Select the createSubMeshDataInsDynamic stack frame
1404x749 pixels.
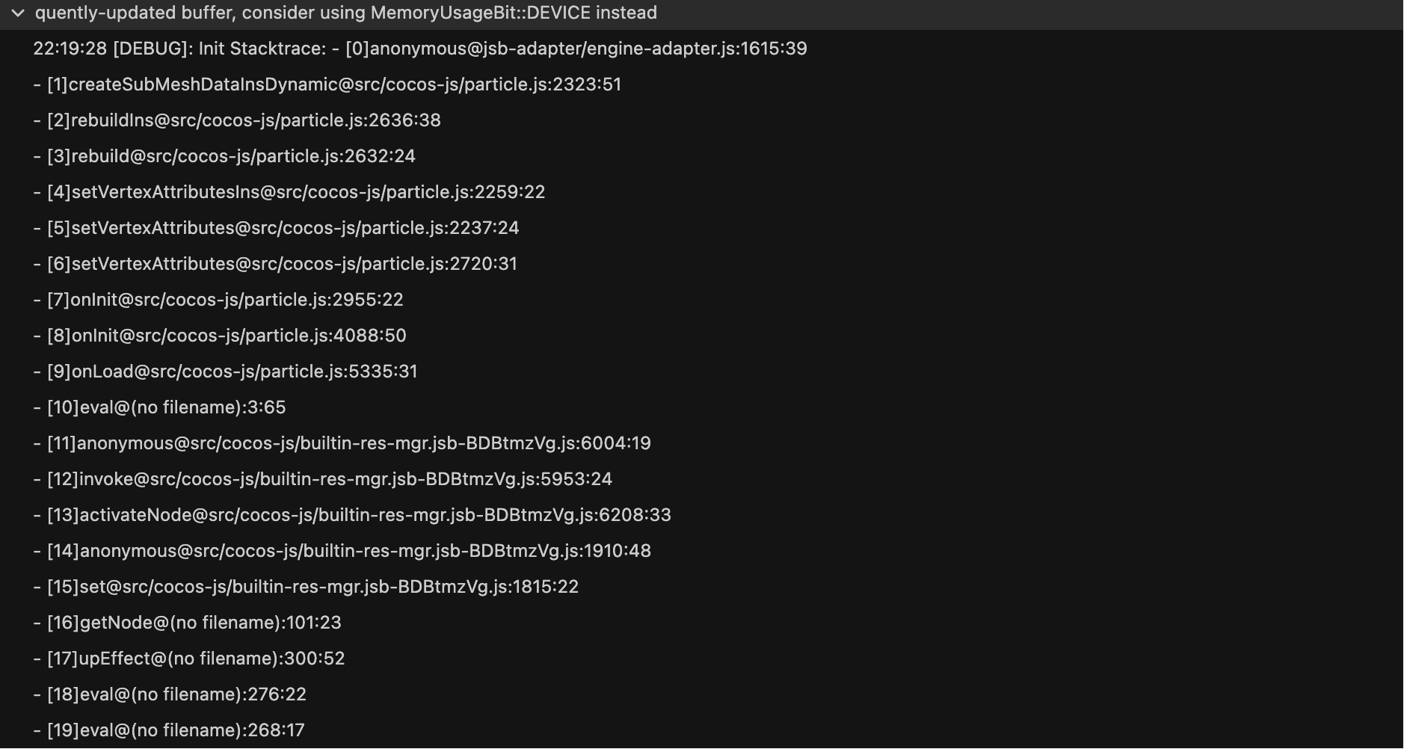pos(327,85)
